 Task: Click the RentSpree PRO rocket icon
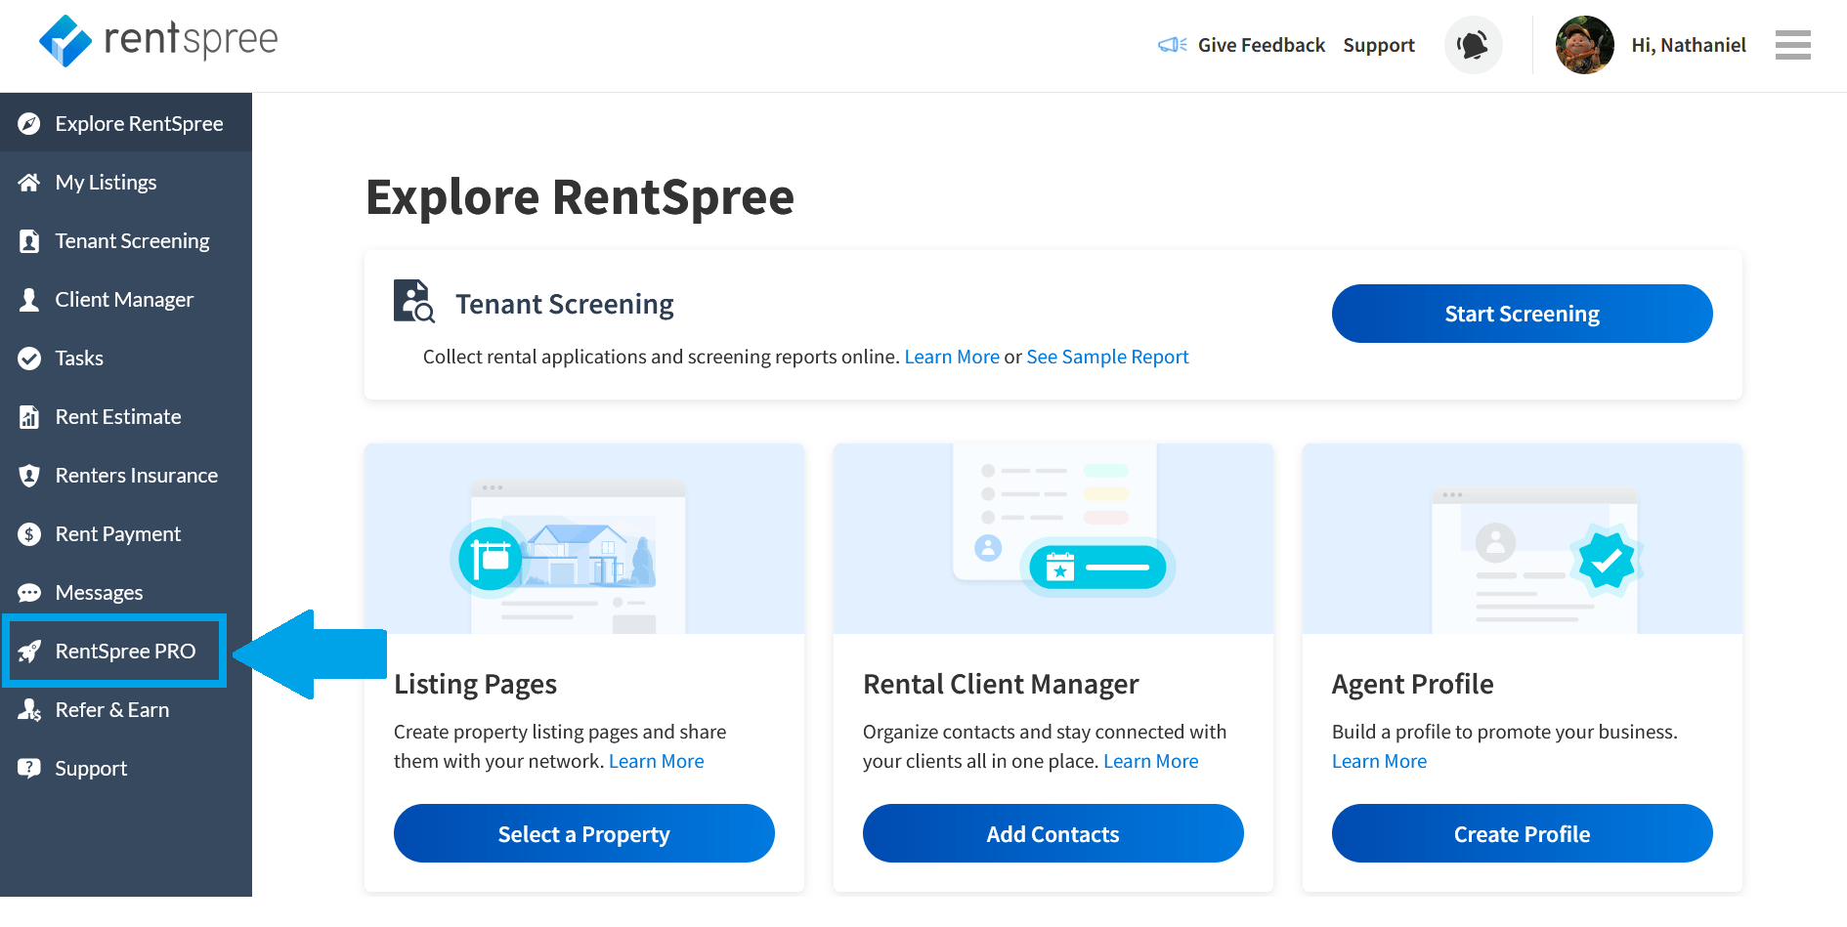click(x=30, y=651)
